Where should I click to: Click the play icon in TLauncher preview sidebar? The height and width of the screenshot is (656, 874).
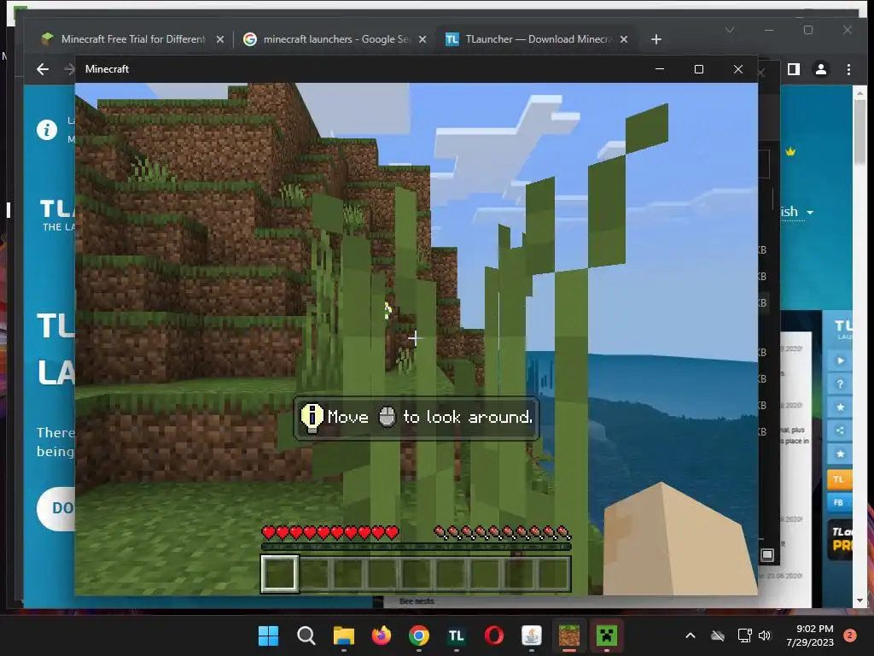tap(840, 360)
